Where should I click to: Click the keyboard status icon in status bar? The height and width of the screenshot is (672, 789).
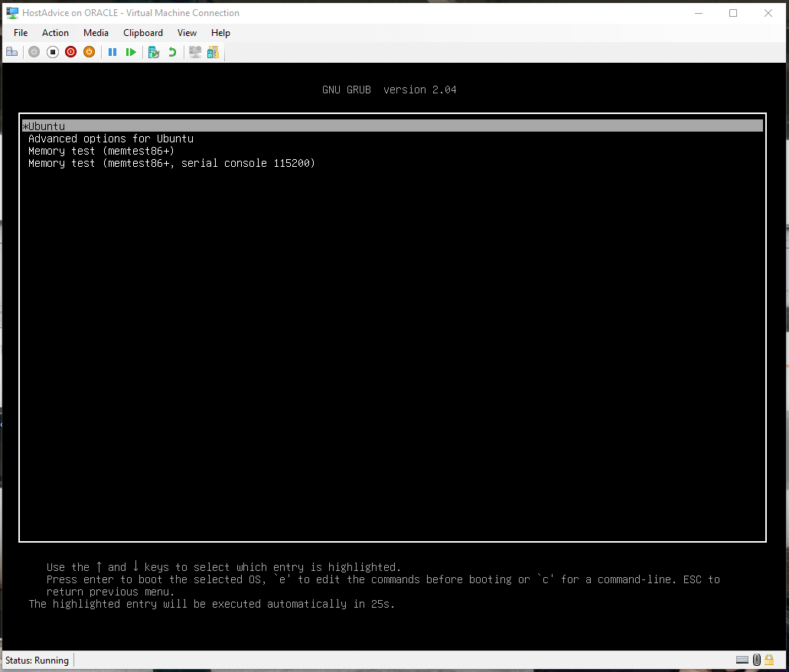click(742, 660)
